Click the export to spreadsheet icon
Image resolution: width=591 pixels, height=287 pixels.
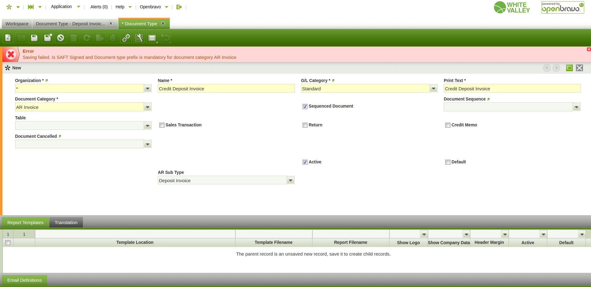click(100, 38)
